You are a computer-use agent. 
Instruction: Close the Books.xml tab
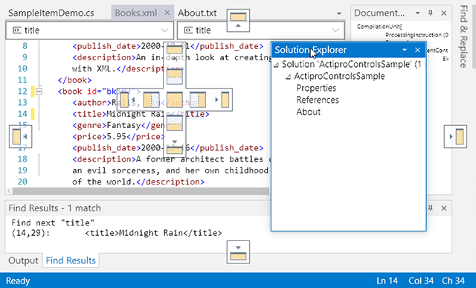coord(167,13)
